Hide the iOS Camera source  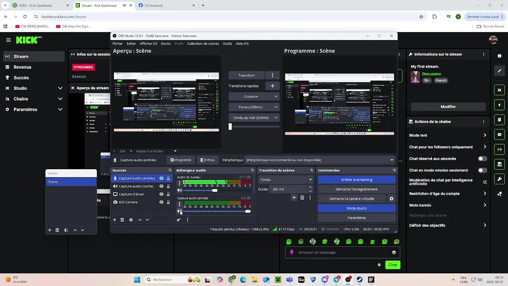pos(162,202)
